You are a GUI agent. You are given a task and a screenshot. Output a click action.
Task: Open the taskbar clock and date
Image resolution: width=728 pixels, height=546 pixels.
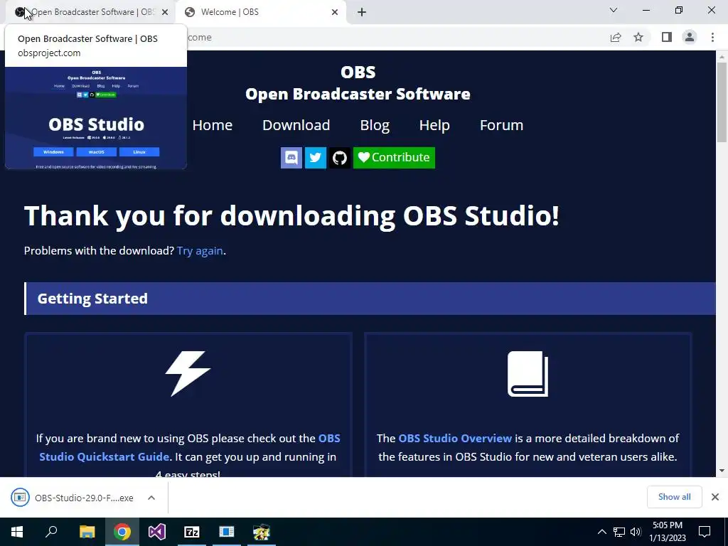667,532
